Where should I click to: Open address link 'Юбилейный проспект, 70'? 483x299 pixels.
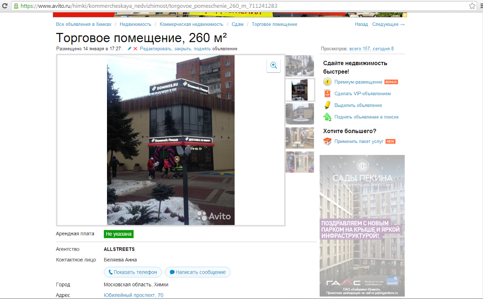click(133, 295)
